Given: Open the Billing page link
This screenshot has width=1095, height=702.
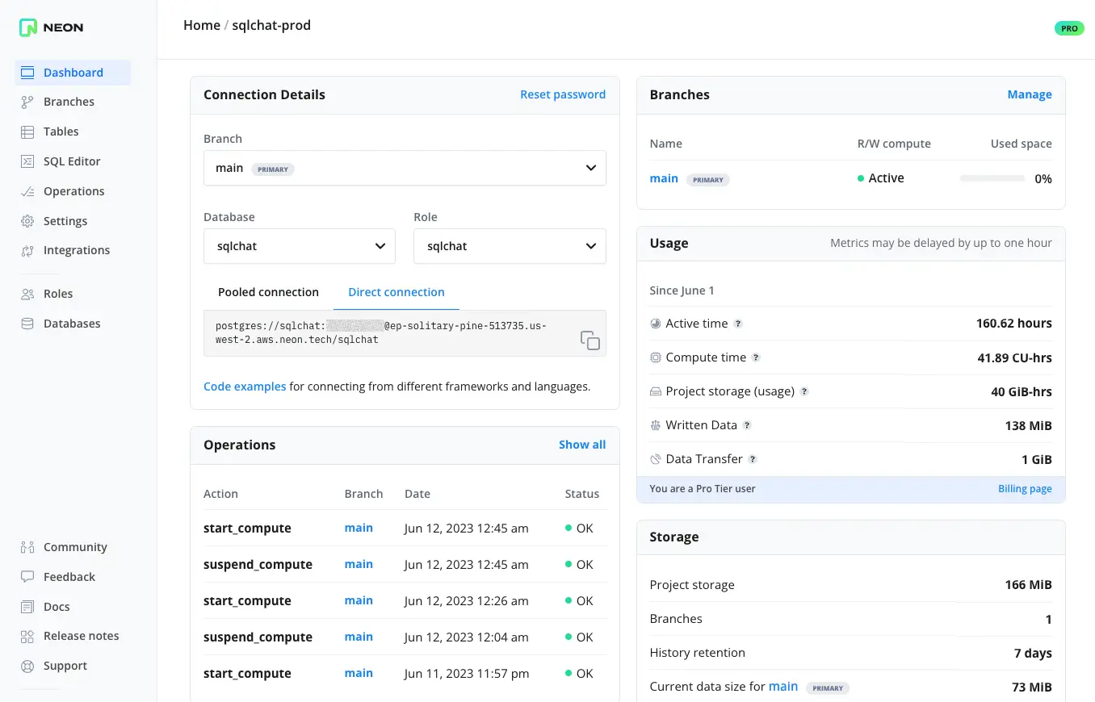Looking at the screenshot, I should 1025,489.
